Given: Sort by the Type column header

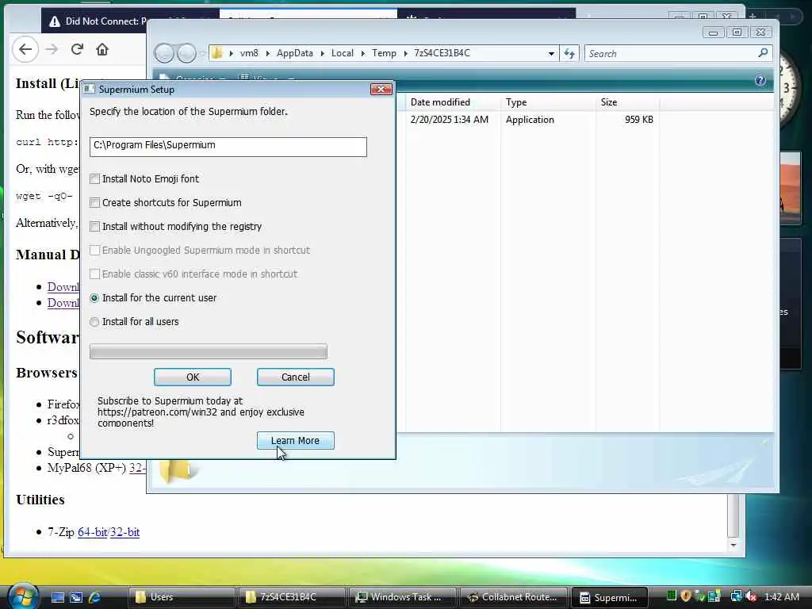Looking at the screenshot, I should coord(548,102).
